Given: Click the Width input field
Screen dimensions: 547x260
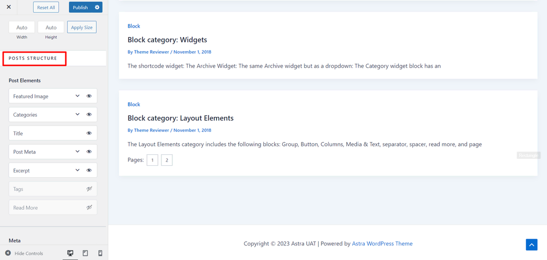Looking at the screenshot, I should tap(22, 27).
